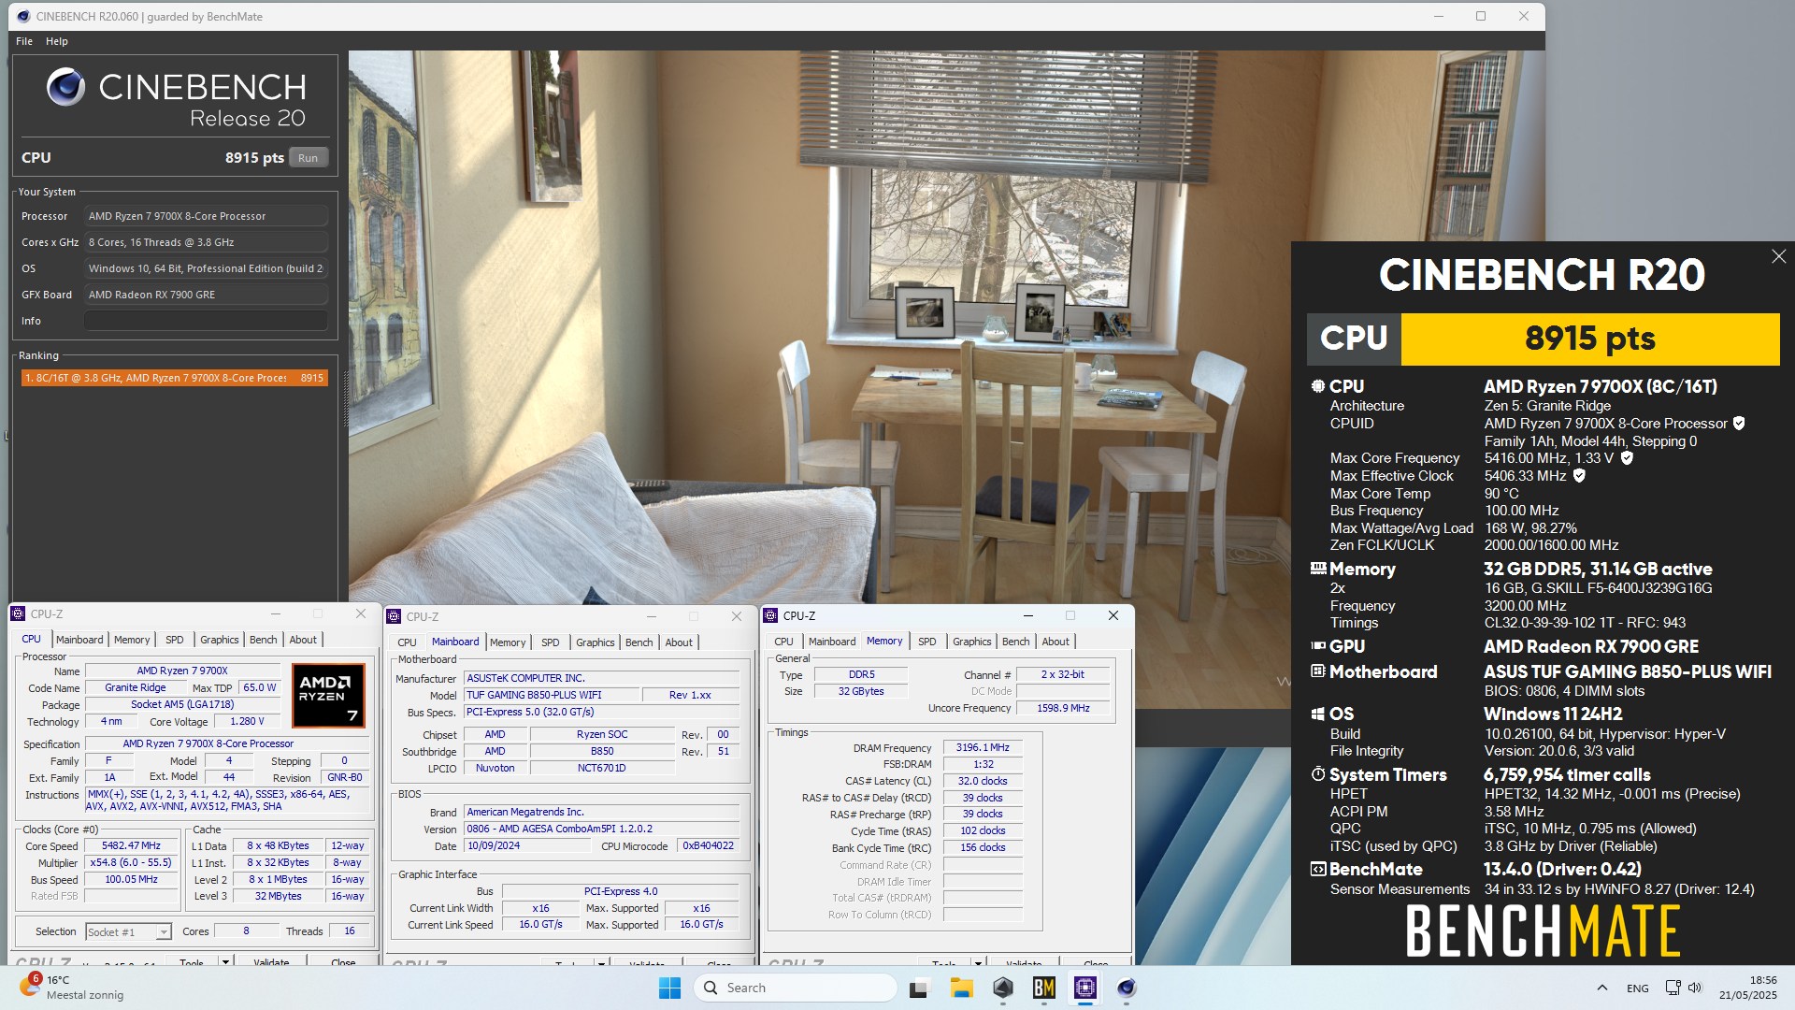This screenshot has height=1010, width=1795.
Task: Click the middle CPU-Z window title icon
Action: pyautogui.click(x=395, y=616)
